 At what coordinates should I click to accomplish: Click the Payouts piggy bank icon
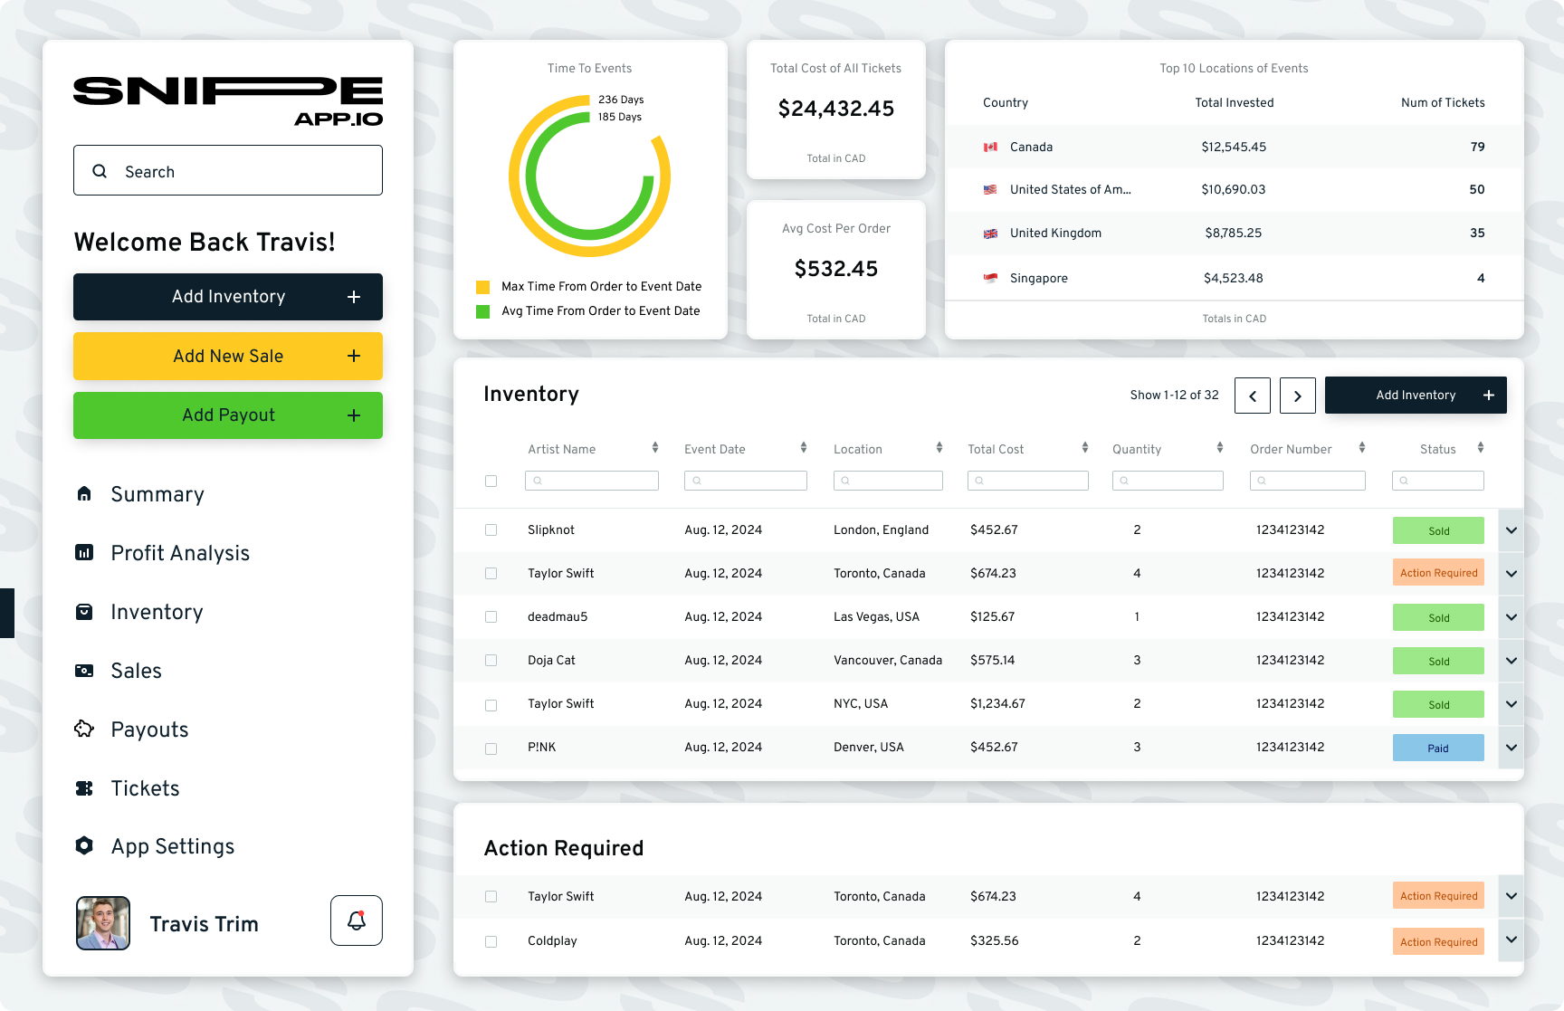pyautogui.click(x=84, y=729)
